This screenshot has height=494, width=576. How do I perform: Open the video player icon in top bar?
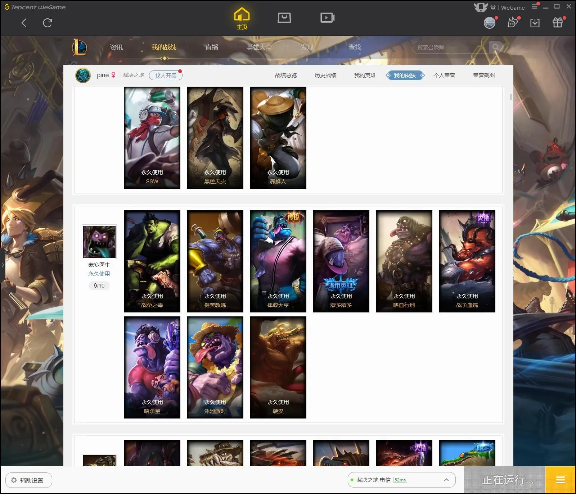point(328,18)
